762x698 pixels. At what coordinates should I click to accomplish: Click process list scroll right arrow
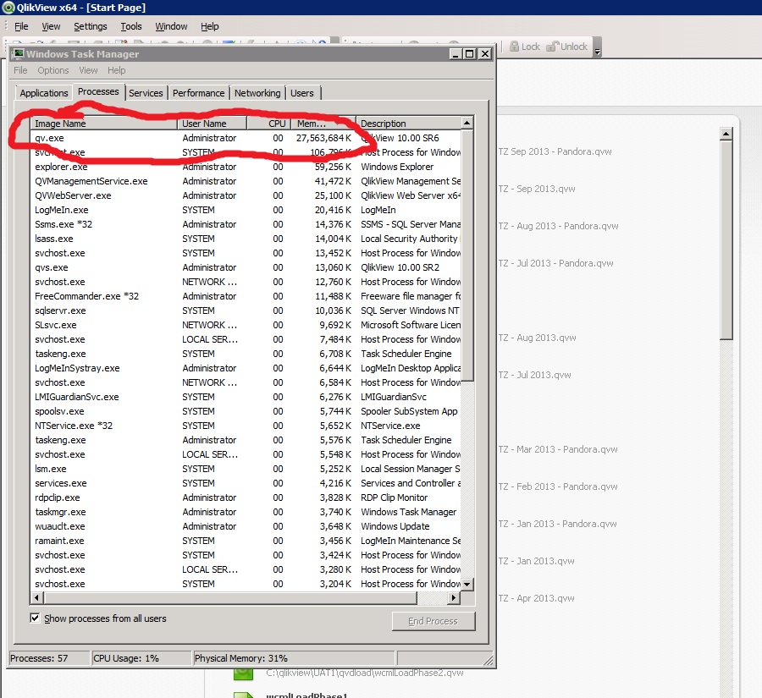coord(454,597)
